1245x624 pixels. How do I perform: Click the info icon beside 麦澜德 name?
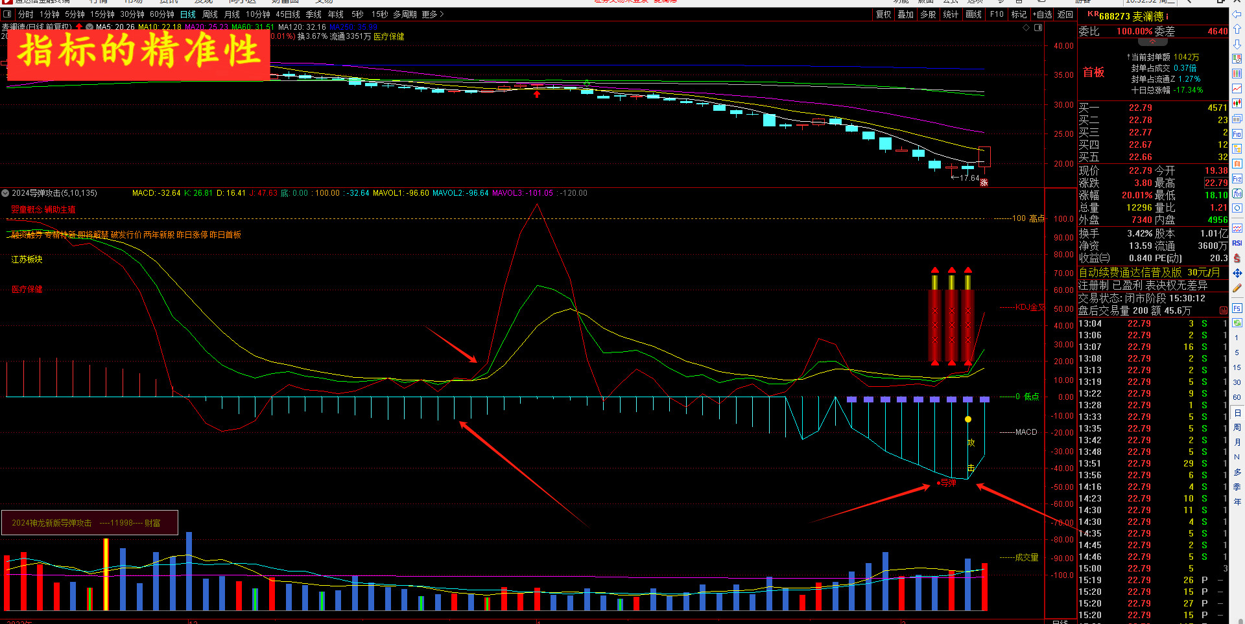click(x=1167, y=16)
